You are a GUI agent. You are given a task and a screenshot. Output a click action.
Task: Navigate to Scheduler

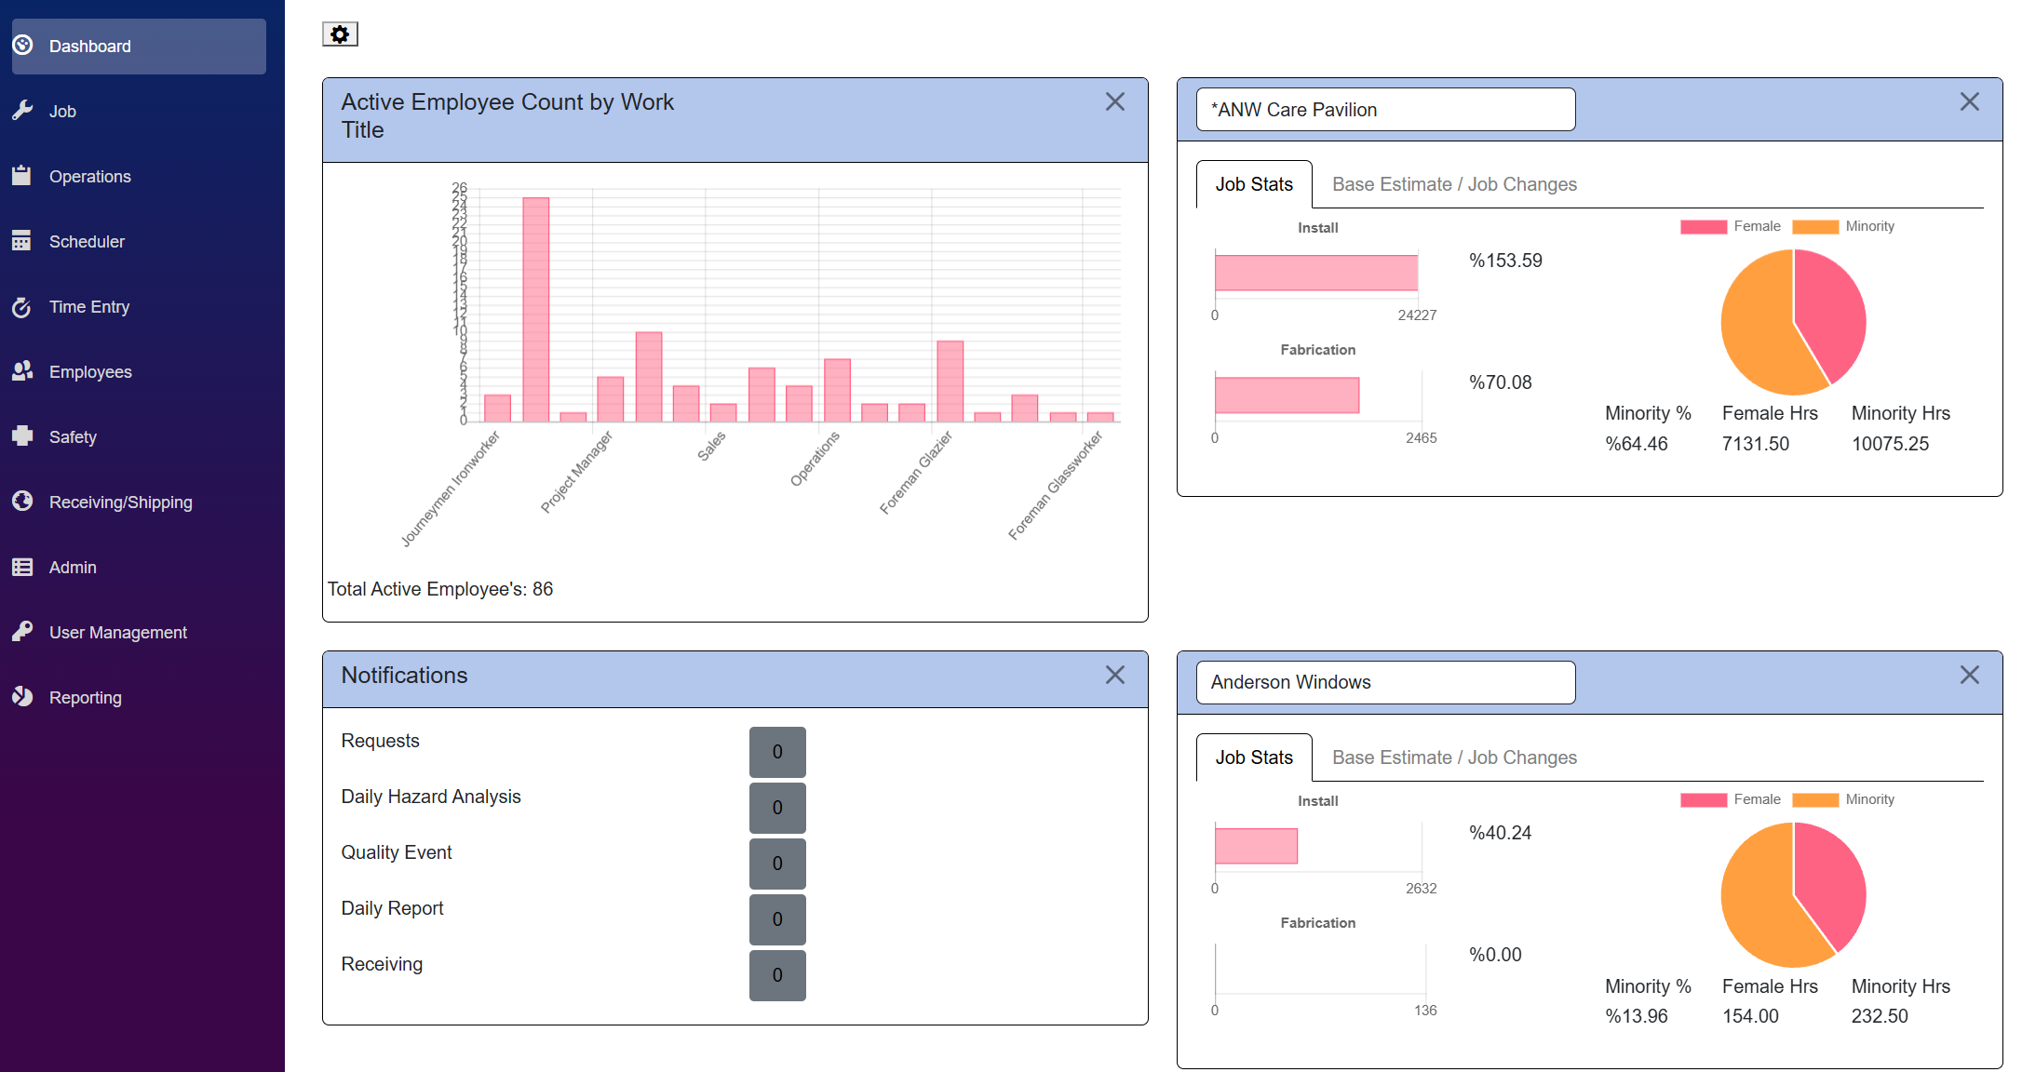[87, 241]
